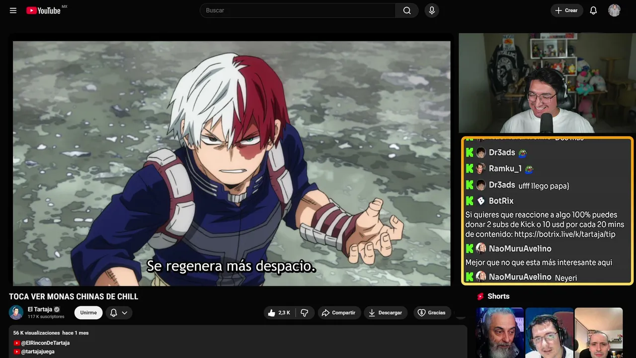Open the Crear menu
Viewport: 636px width, 358px height.
click(x=566, y=10)
